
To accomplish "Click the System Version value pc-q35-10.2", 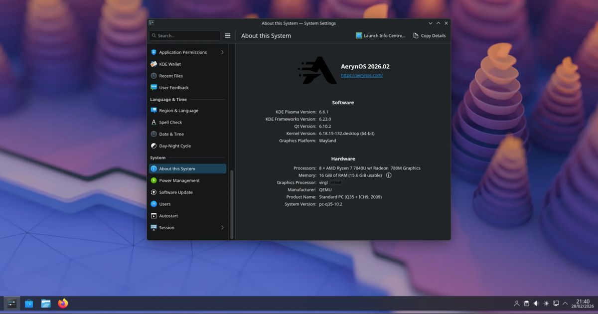I will (330, 204).
